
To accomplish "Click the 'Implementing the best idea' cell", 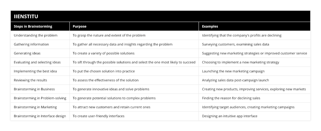I will click(35, 71).
